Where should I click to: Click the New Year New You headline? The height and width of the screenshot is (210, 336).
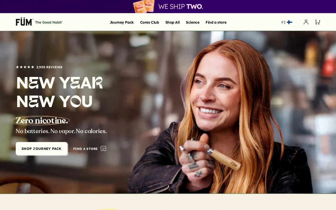click(x=60, y=92)
